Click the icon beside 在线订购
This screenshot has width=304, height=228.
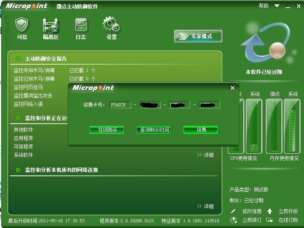270,220
